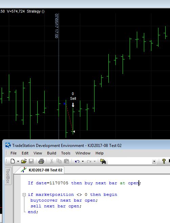Click the 'buytocover next bar open;' code line
Image resolution: width=170 pixels, height=223 pixels.
click(x=64, y=200)
